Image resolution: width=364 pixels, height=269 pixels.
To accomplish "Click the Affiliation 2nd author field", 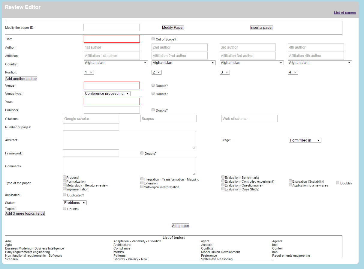I will 179,56.
